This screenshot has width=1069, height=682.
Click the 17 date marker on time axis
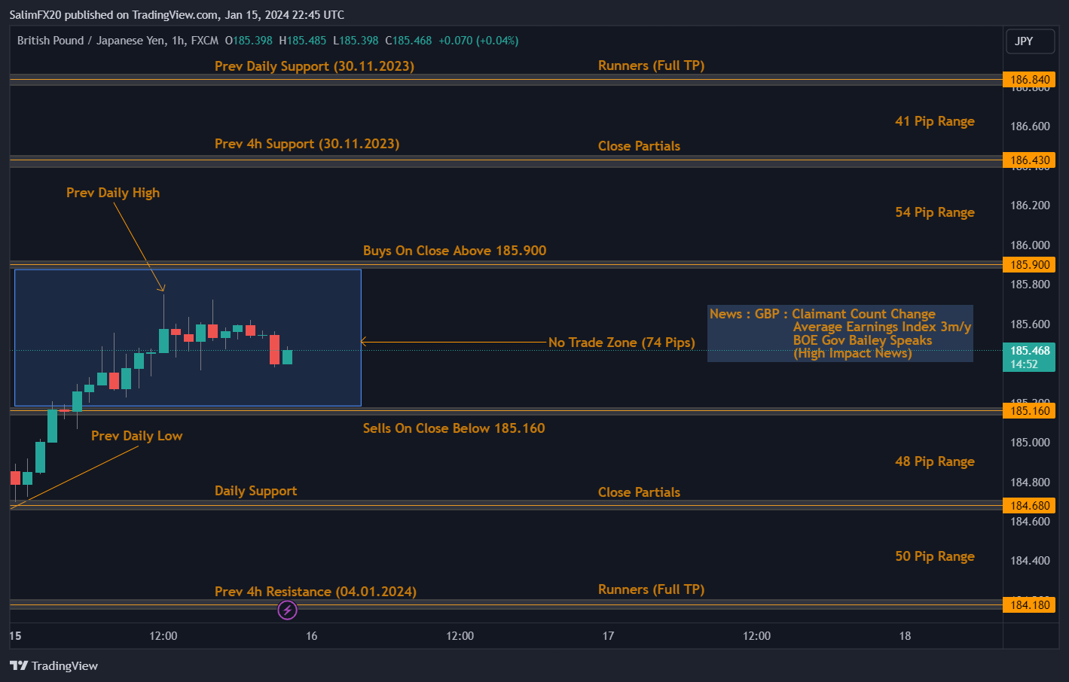pyautogui.click(x=608, y=636)
